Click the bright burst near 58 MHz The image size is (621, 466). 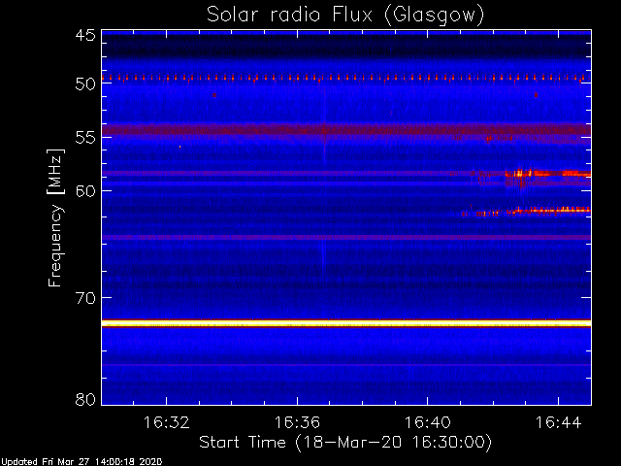click(x=547, y=174)
